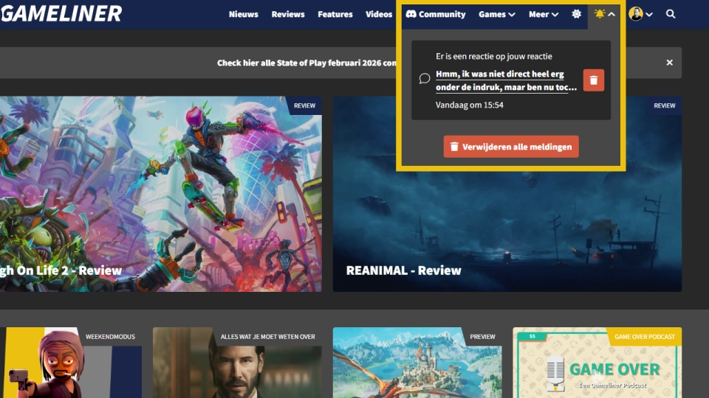The image size is (709, 398).
Task: Collapse the notifications bell panel
Action: coord(605,14)
